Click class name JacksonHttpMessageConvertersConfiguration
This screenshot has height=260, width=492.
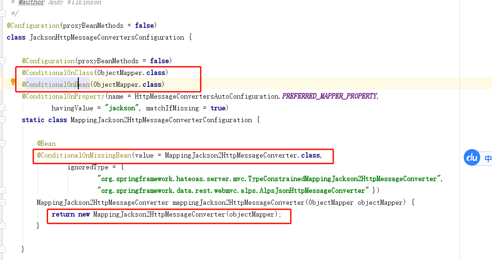pyautogui.click(x=107, y=37)
